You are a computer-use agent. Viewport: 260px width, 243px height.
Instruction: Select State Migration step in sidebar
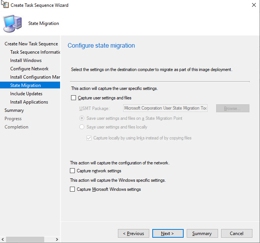30,85
